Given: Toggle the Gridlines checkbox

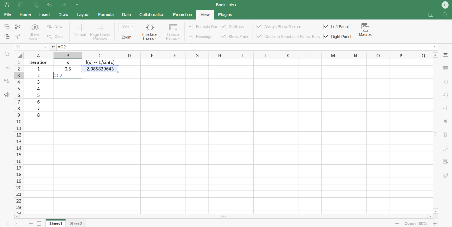Looking at the screenshot, I should click(x=223, y=27).
